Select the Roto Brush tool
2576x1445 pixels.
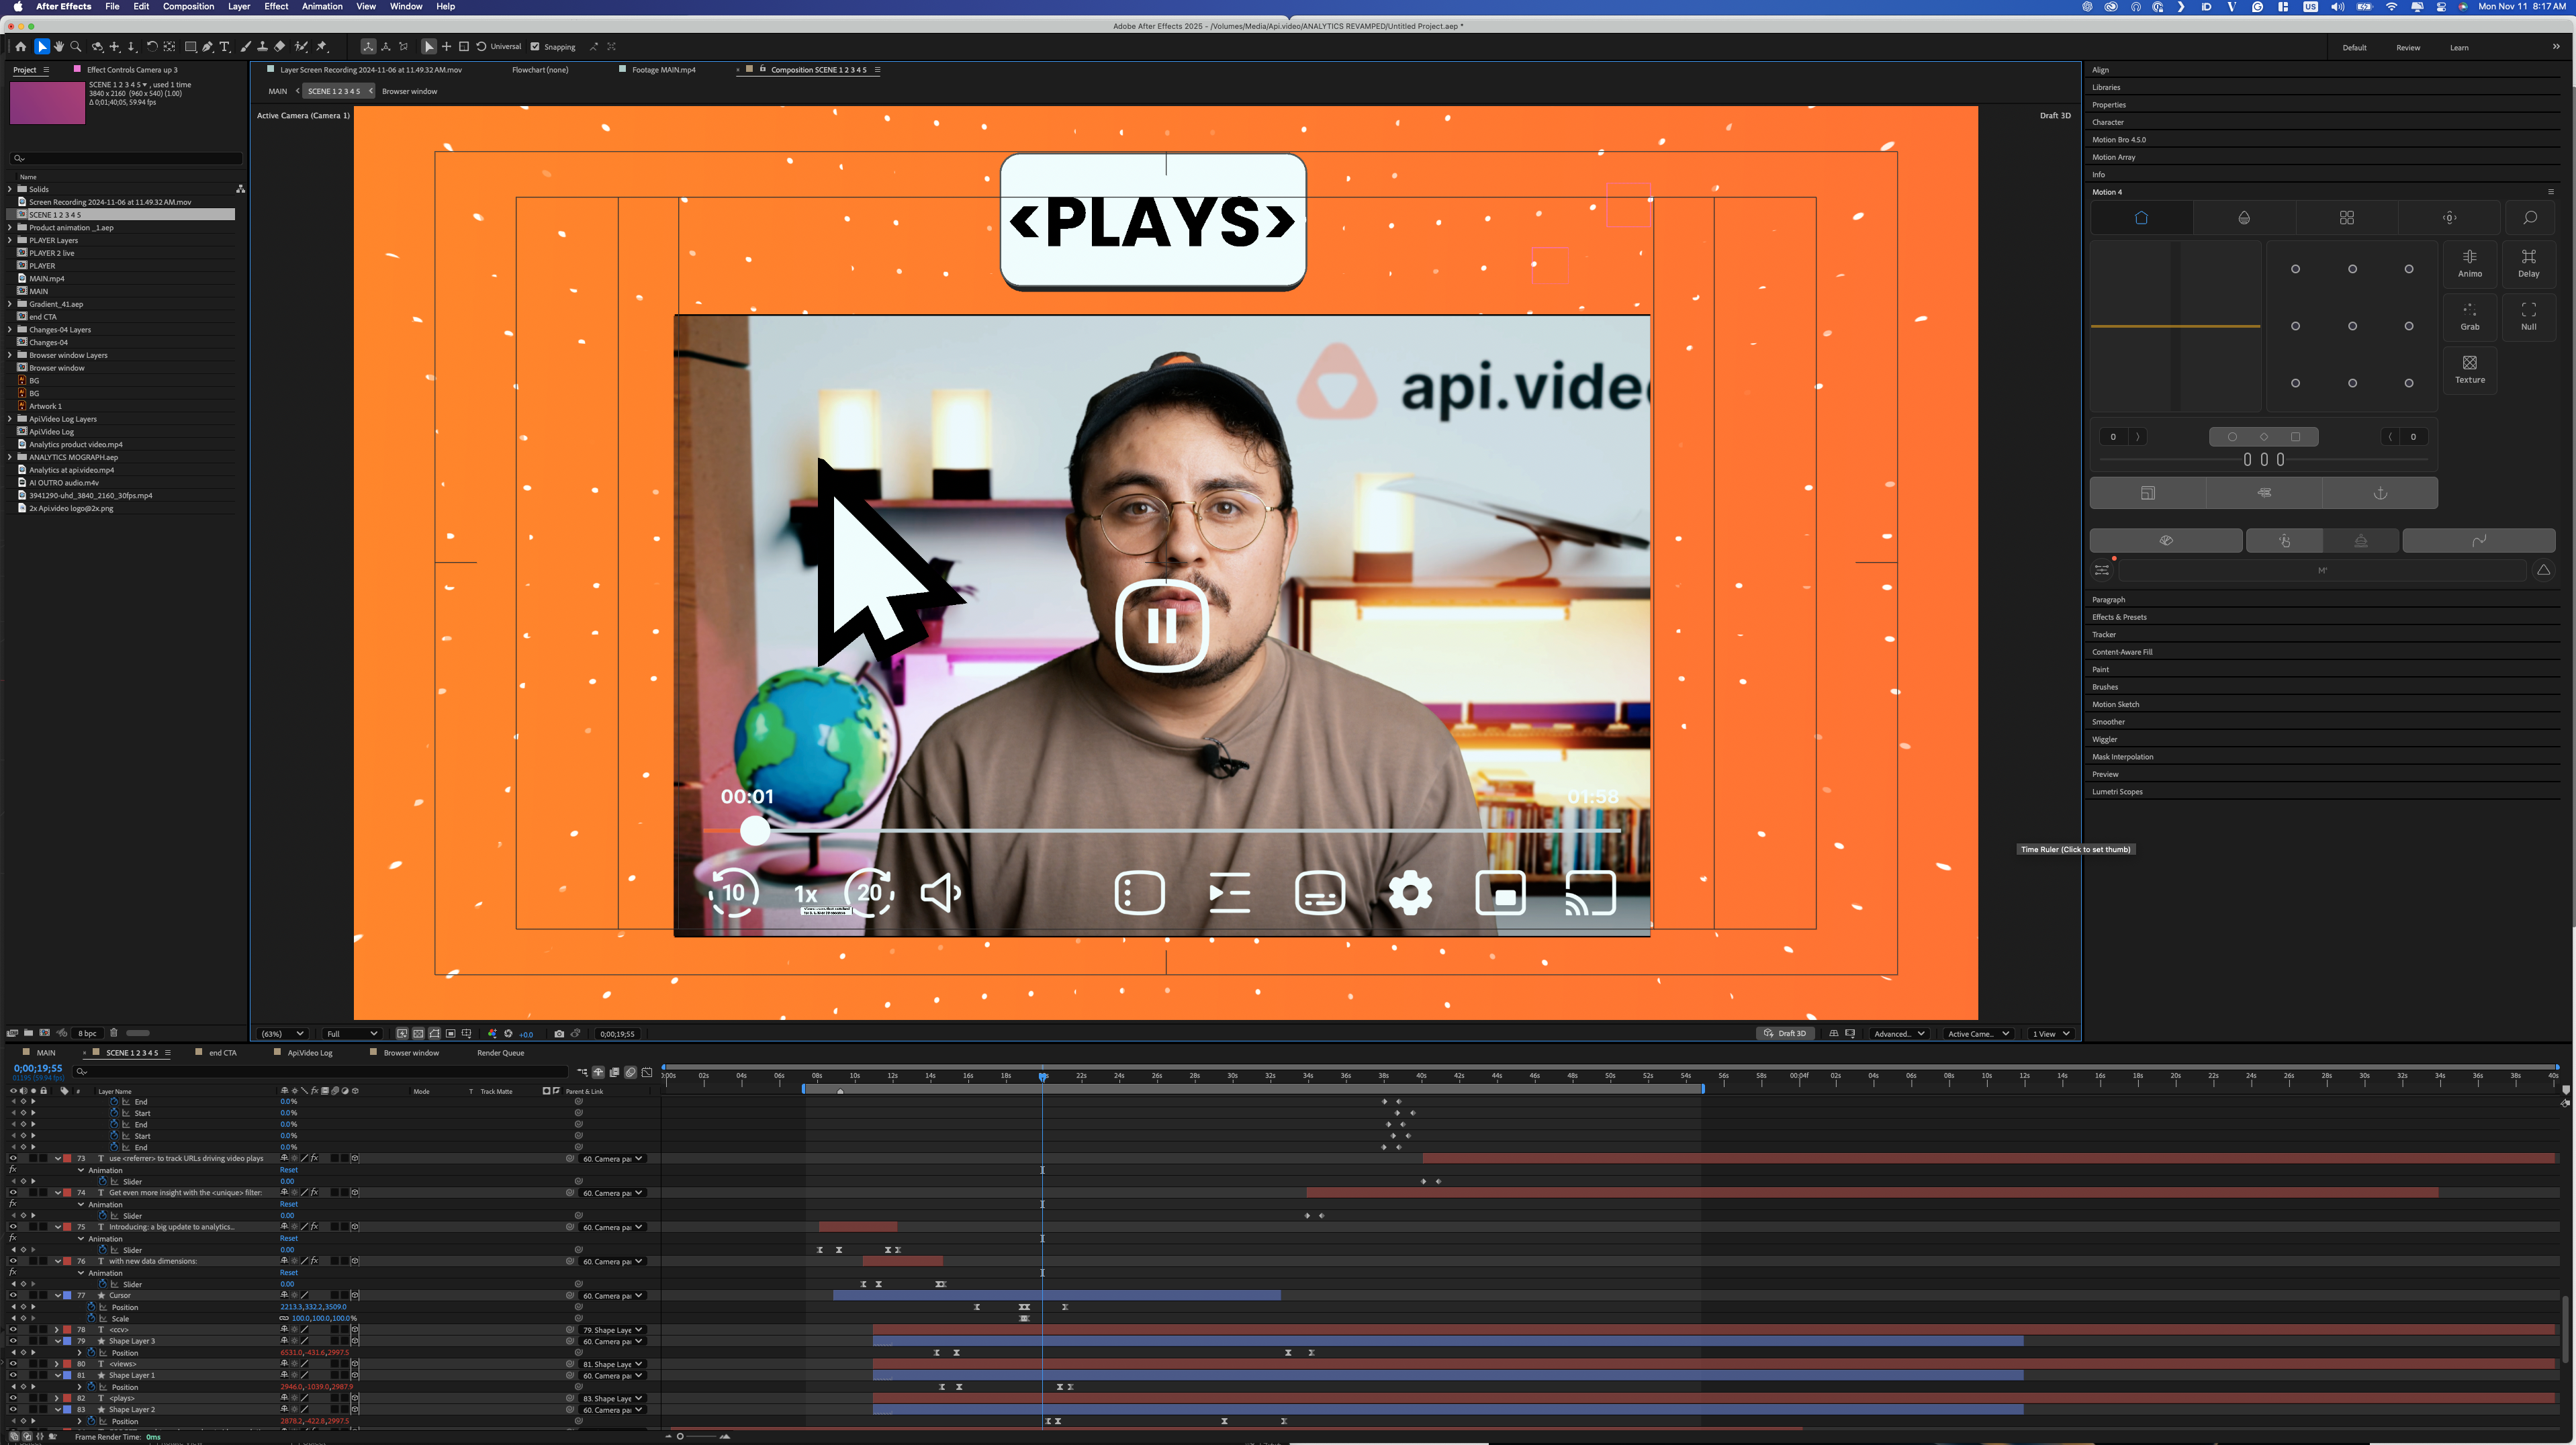coord(301,46)
